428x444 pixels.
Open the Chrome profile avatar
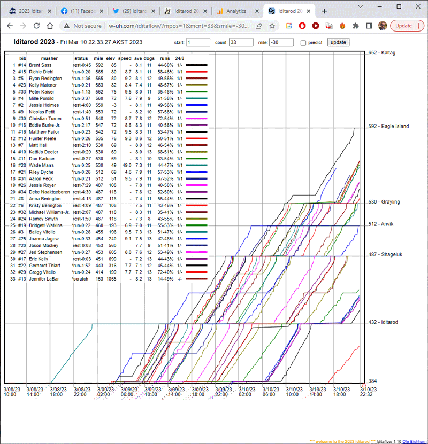coord(383,26)
